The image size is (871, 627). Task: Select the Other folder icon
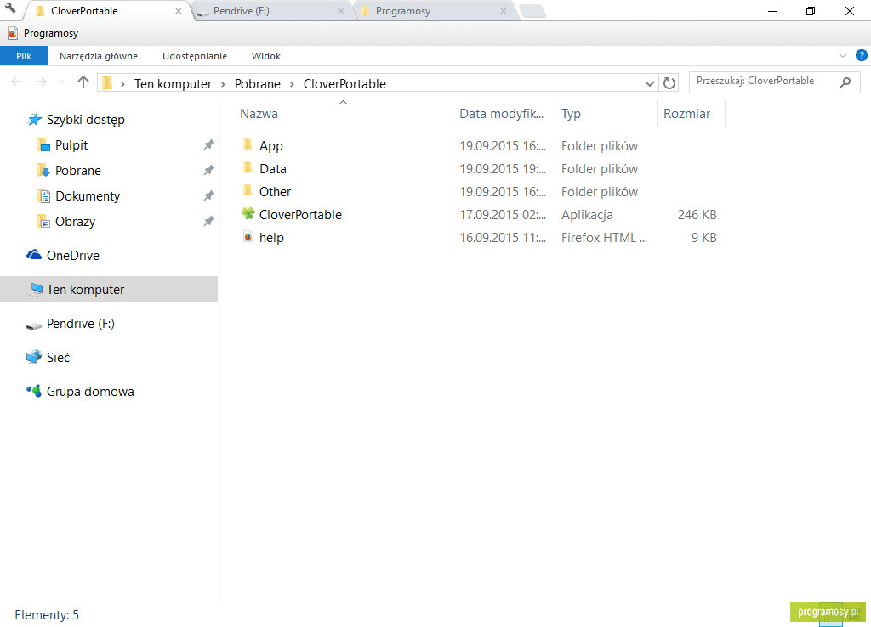tap(248, 191)
